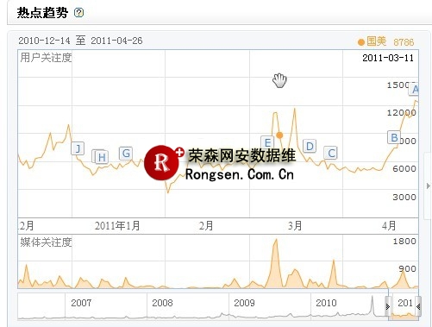Jump to 2010 in the overview timeline
The width and height of the screenshot is (432, 327).
click(x=326, y=303)
